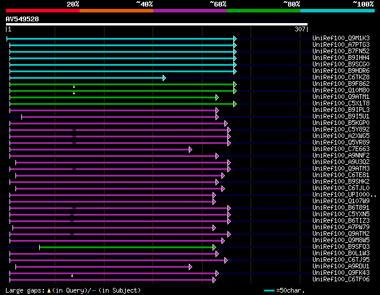
Task: Click the UniRef100_B9SHK2 label
Action: coord(341,182)
